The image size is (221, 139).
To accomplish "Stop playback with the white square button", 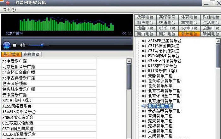I will [x=15, y=45].
